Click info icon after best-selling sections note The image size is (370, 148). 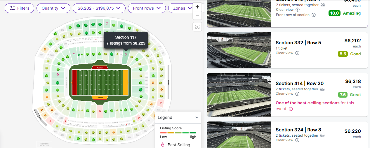[x=291, y=109]
